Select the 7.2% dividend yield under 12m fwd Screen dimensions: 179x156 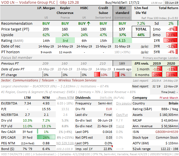coord(141,24)
